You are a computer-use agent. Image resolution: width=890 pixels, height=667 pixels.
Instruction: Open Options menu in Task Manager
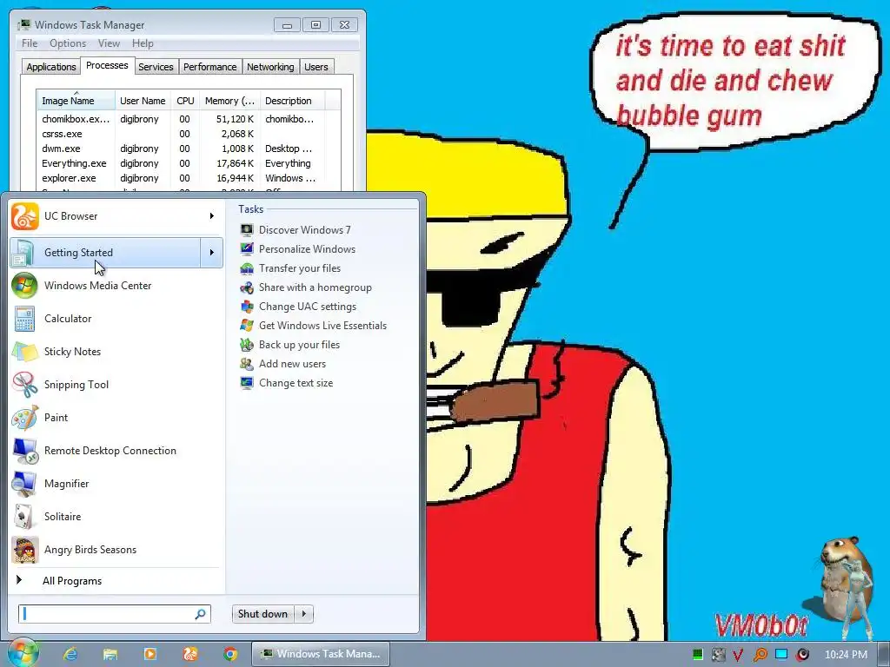tap(68, 43)
